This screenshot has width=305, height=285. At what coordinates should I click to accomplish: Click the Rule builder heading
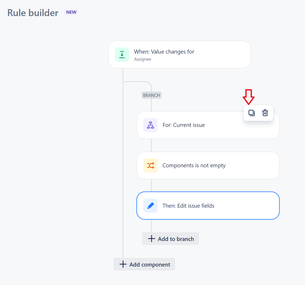pos(33,13)
